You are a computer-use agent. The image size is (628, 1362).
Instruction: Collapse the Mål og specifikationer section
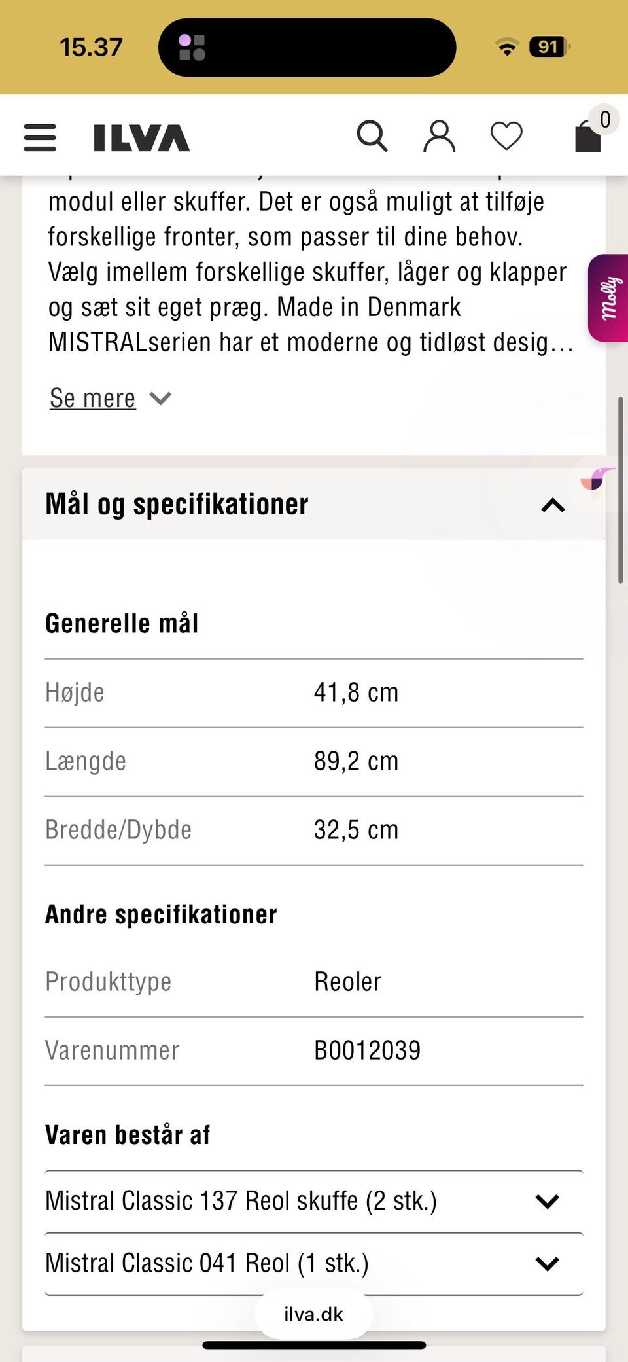tap(552, 504)
